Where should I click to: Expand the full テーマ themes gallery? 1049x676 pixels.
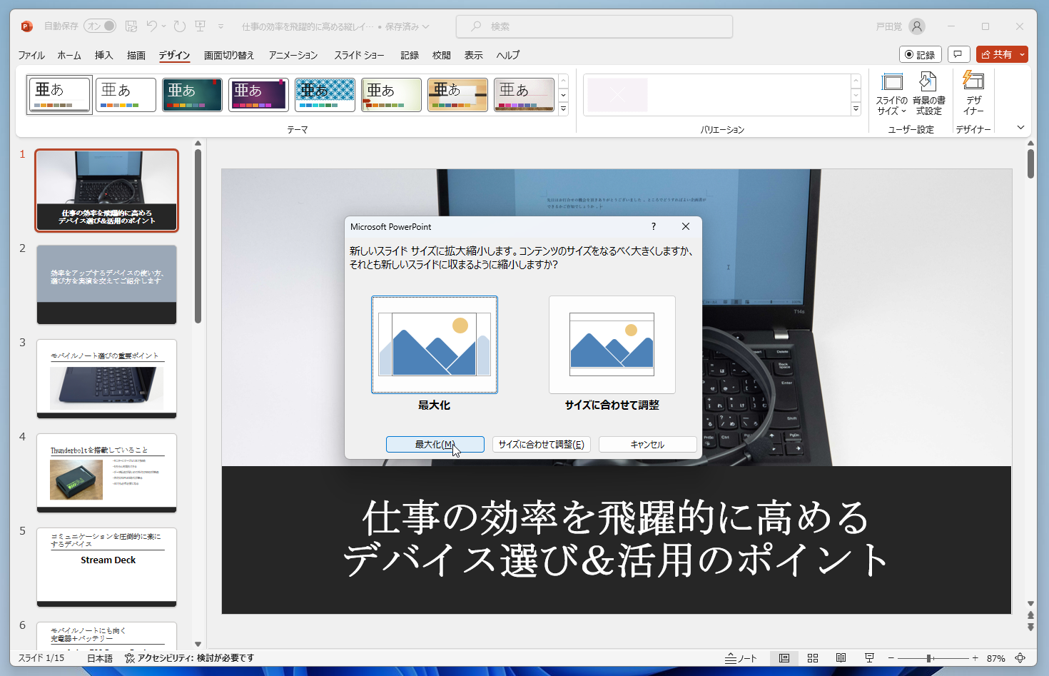point(563,109)
